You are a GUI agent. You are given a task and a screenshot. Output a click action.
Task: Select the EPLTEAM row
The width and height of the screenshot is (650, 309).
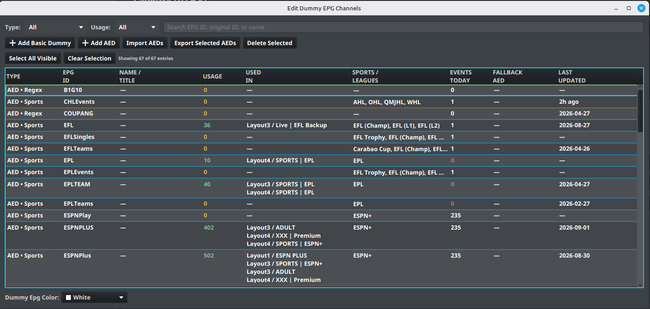pos(321,188)
